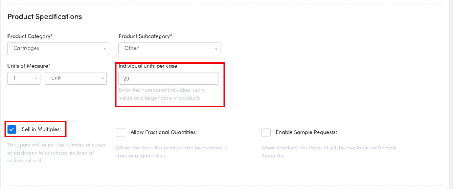Viewport: 453px width, 189px height.
Task: Check the Enable Sample Requests checkbox
Action: pyautogui.click(x=266, y=132)
